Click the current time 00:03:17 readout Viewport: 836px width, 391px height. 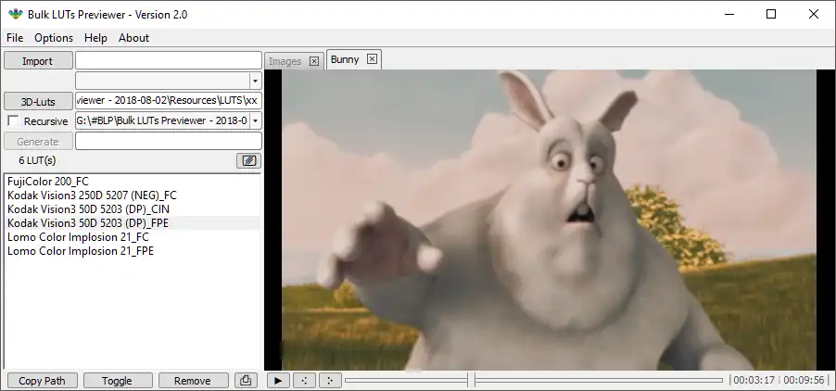point(754,381)
